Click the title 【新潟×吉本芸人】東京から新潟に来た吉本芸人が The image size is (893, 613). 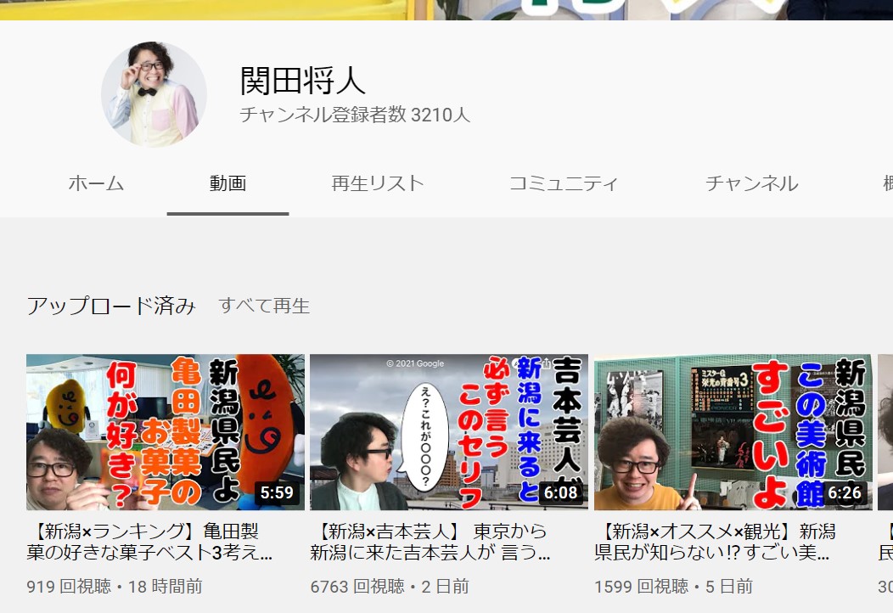tap(430, 542)
